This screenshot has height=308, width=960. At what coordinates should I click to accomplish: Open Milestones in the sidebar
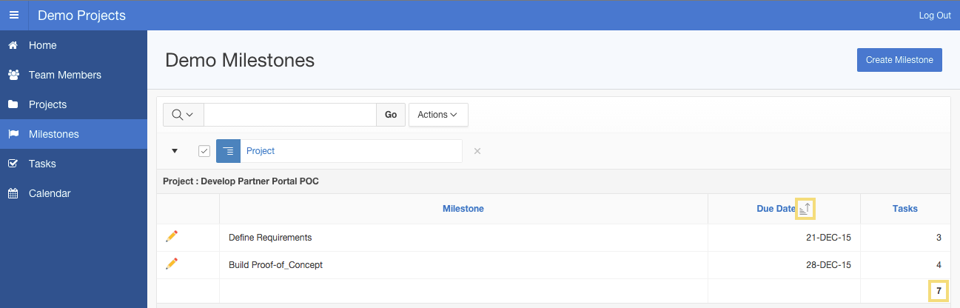coord(53,134)
